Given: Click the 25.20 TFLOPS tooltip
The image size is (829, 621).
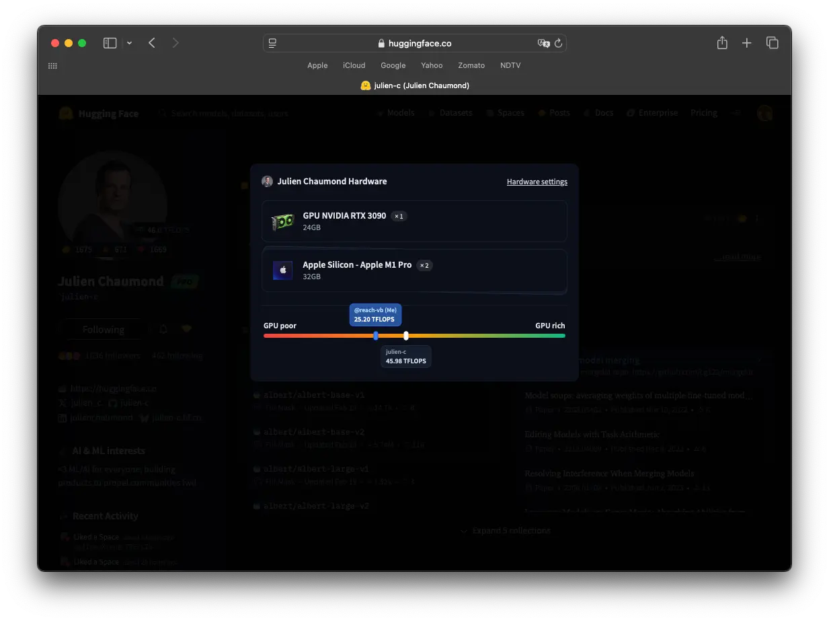Looking at the screenshot, I should [x=376, y=314].
